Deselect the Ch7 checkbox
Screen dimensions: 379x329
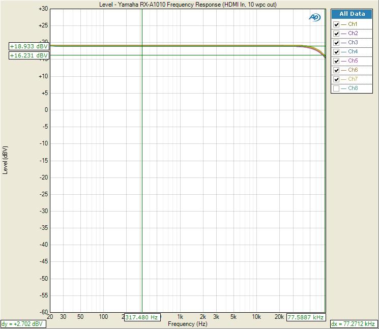coord(336,79)
